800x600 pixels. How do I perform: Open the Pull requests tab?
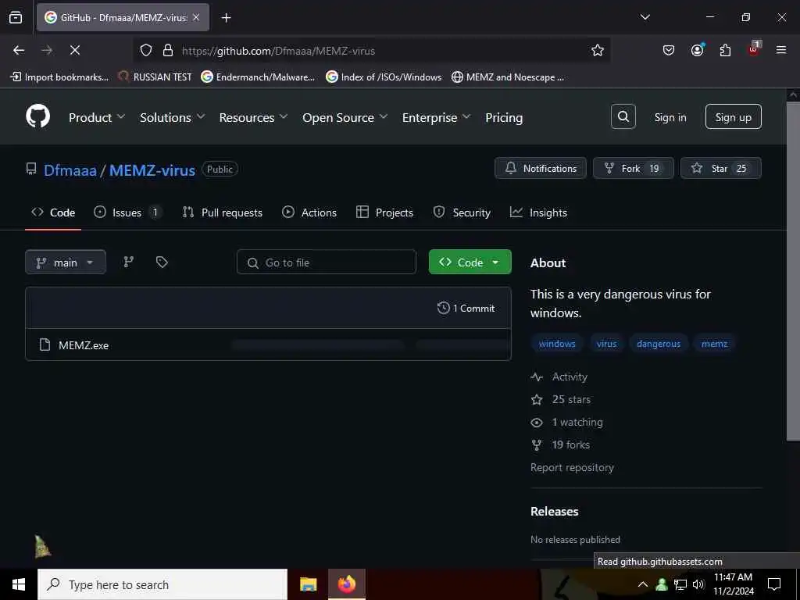point(223,212)
